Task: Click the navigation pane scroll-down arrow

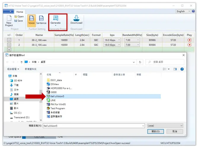Action: [x=41, y=120]
